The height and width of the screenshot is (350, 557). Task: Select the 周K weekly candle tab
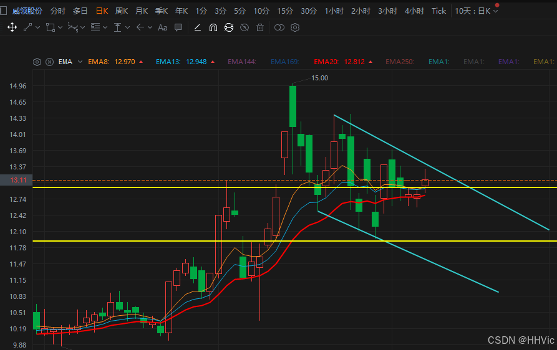coord(122,11)
